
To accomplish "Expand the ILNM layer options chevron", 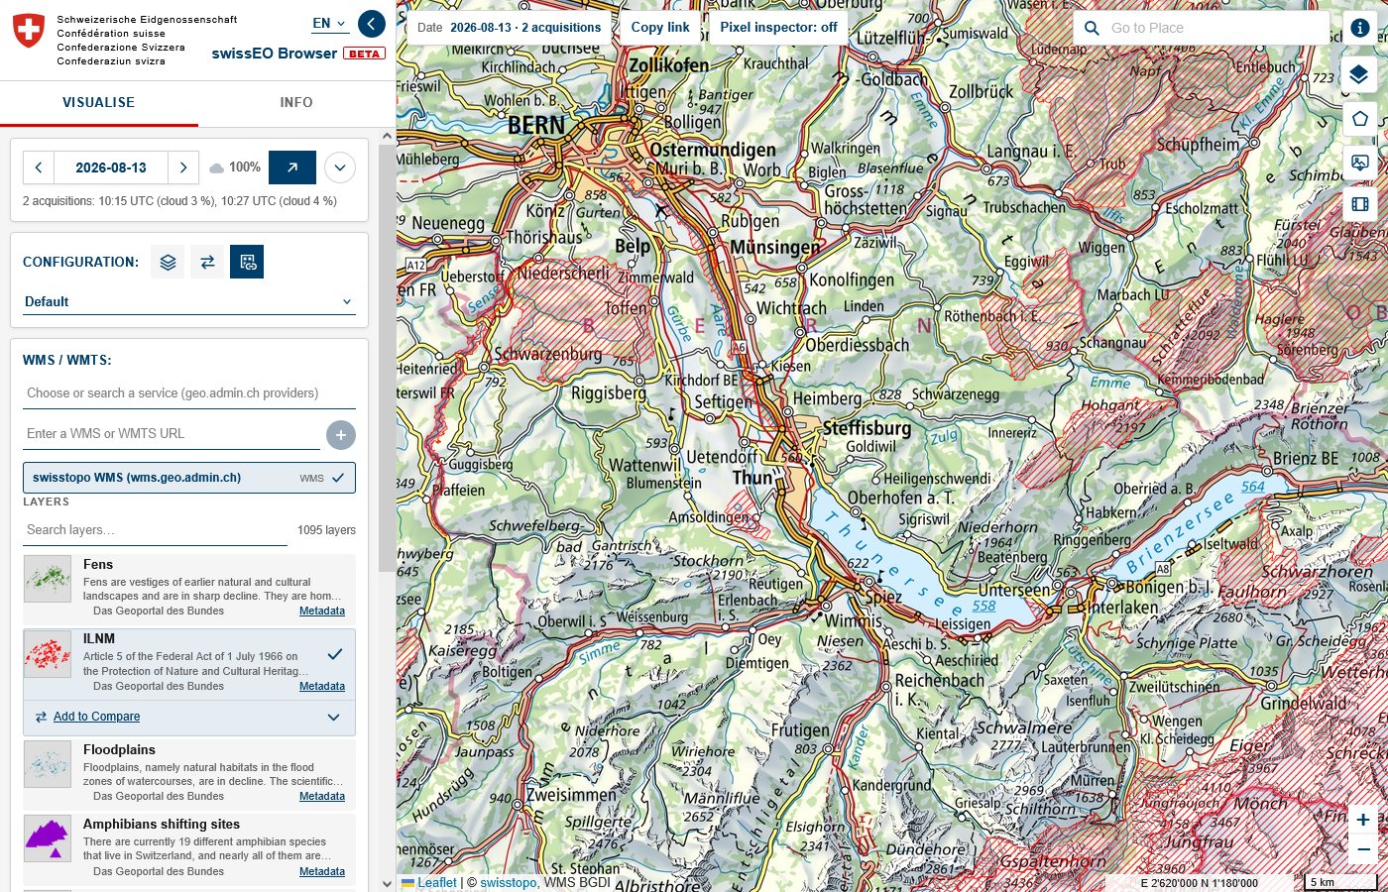I will coord(333,717).
